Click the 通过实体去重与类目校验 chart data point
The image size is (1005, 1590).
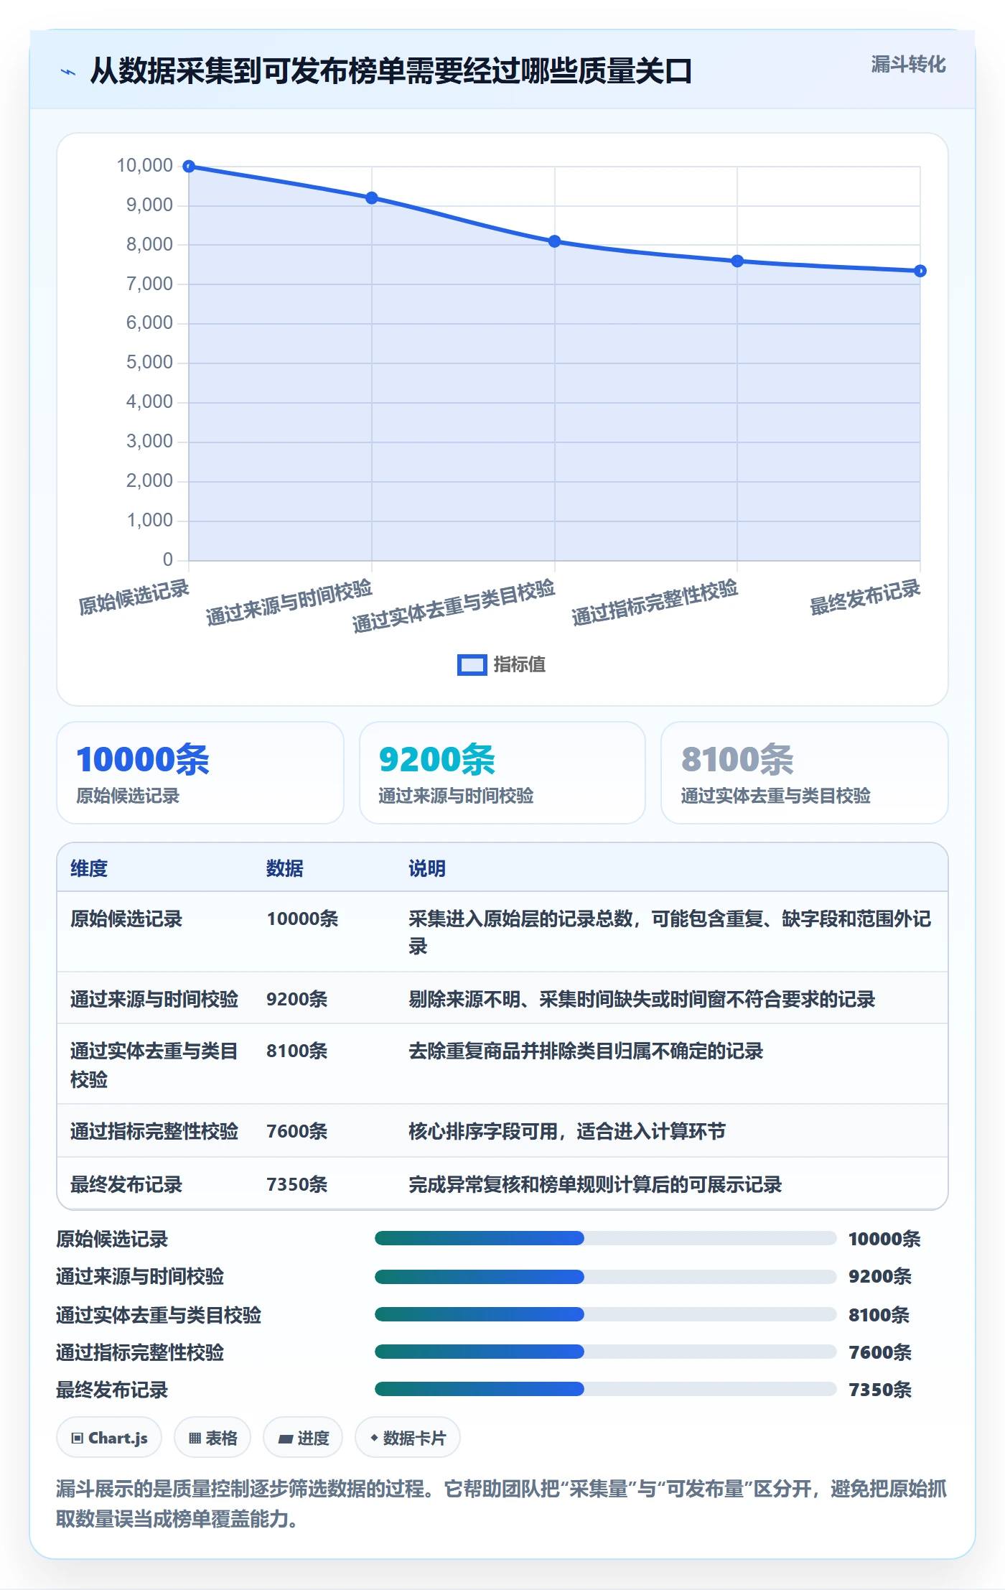[x=555, y=241]
